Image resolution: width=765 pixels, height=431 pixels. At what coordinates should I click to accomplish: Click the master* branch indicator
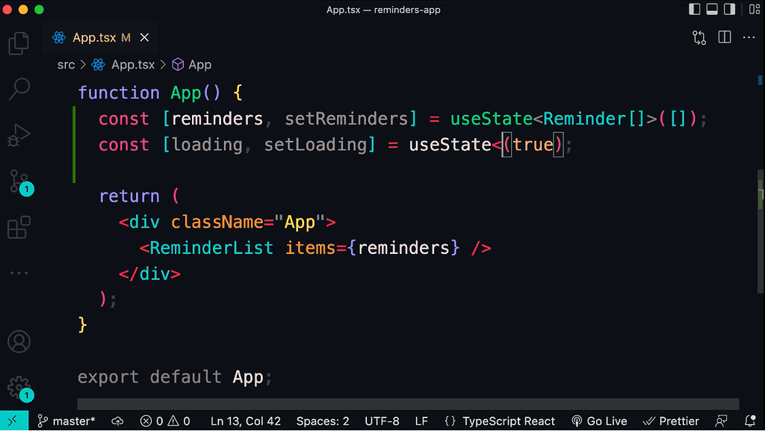click(x=66, y=421)
